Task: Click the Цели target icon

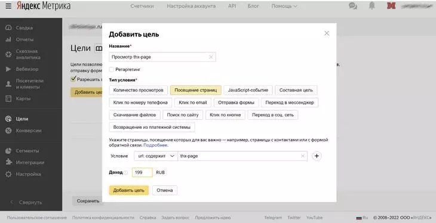Action: 8,119
